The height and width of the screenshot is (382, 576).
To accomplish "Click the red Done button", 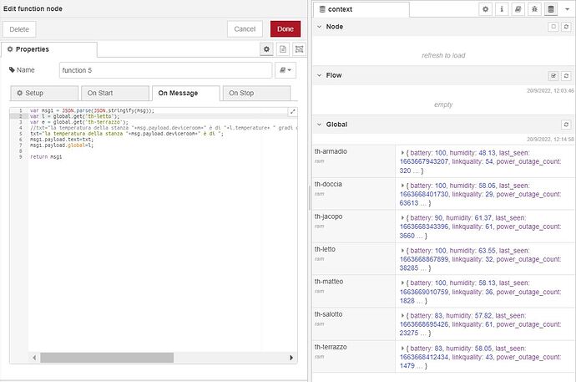I will pyautogui.click(x=285, y=29).
